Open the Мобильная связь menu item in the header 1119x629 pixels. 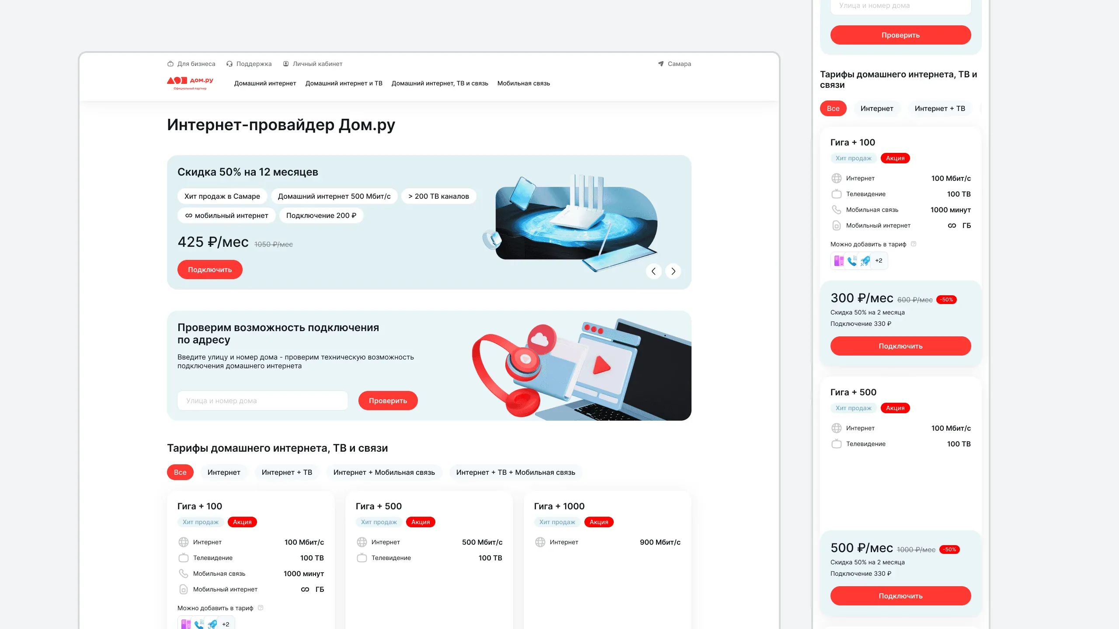(x=524, y=83)
